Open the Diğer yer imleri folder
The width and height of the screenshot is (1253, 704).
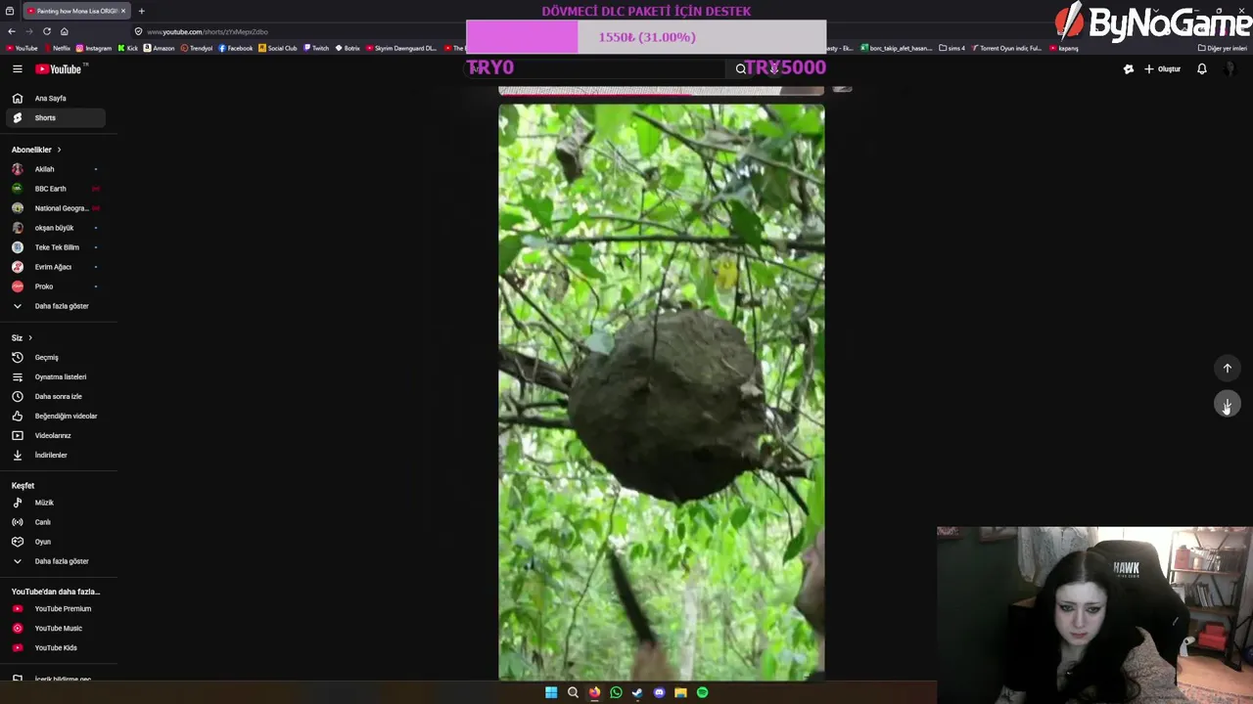1223,48
